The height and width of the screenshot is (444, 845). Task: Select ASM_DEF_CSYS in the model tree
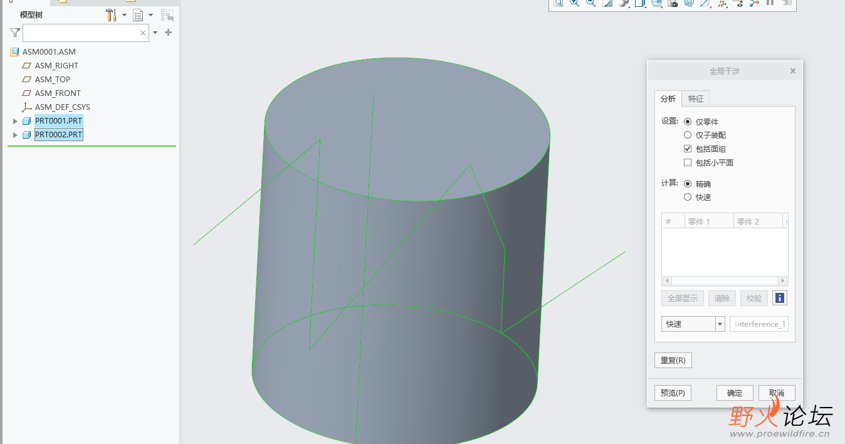63,107
